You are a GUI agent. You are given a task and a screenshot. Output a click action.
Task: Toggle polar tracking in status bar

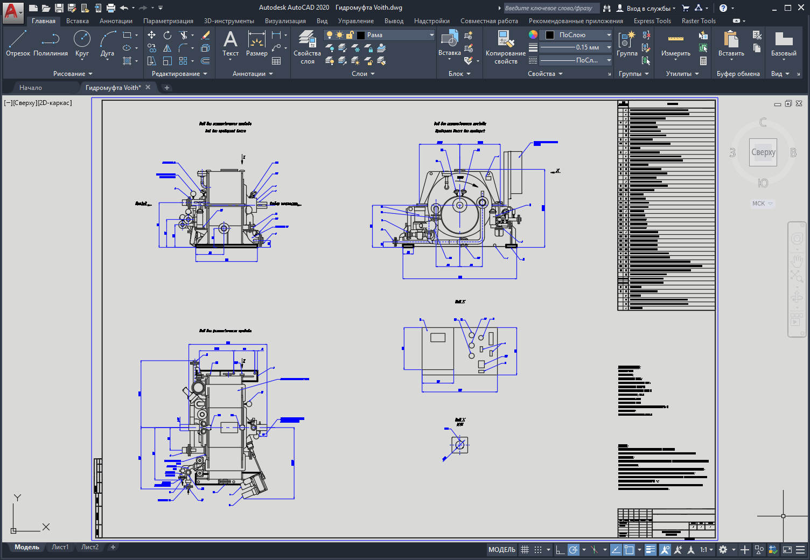[x=574, y=550]
